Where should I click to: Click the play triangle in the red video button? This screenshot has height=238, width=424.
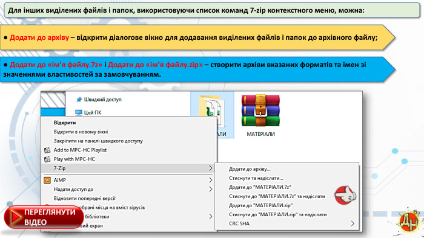click(x=16, y=217)
